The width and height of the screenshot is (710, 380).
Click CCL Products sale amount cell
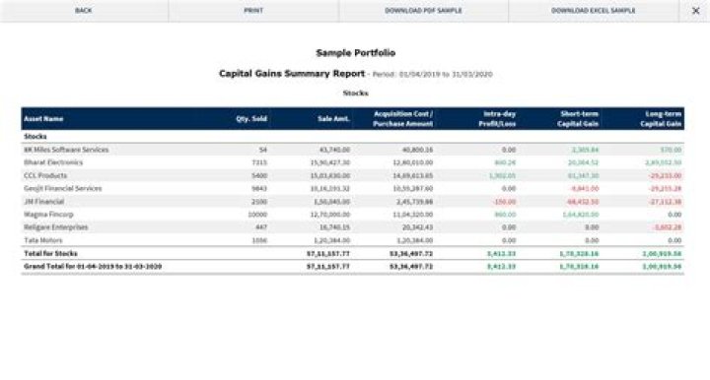click(330, 175)
